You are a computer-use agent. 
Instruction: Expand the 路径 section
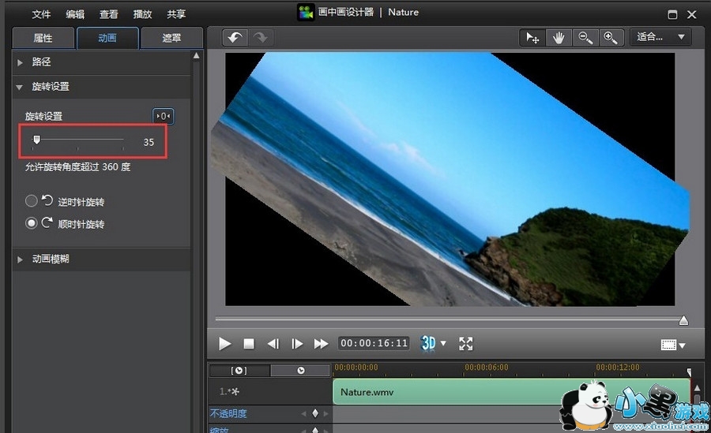tap(21, 62)
